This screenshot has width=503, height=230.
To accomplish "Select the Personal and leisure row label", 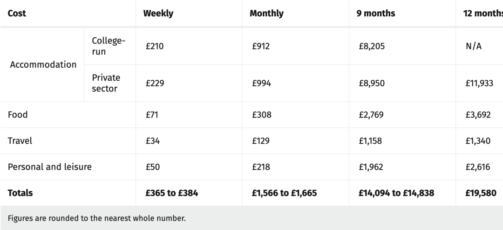I will click(x=50, y=167).
